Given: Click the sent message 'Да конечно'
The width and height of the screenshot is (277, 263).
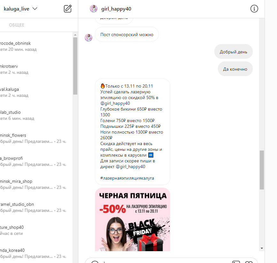Looking at the screenshot, I should (235, 69).
